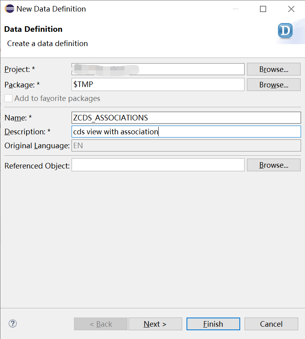Select the $TMP package field
Viewport: 305px width, 339px height.
click(158, 84)
